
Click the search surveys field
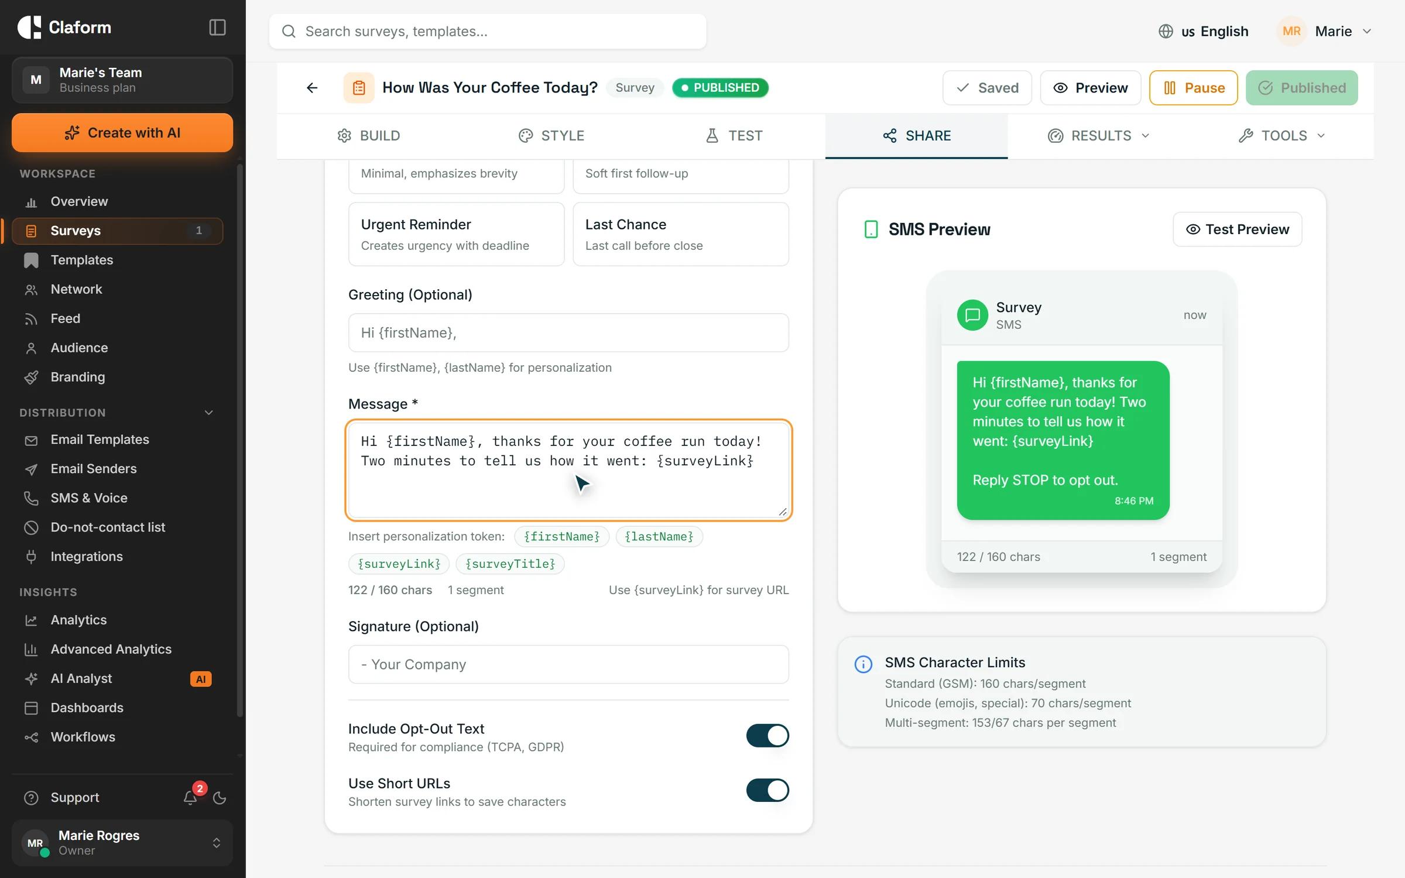click(x=488, y=31)
